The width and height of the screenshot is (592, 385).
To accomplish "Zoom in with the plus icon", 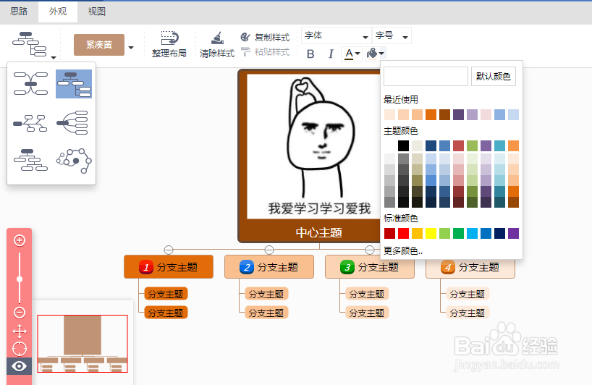I will click(x=20, y=240).
